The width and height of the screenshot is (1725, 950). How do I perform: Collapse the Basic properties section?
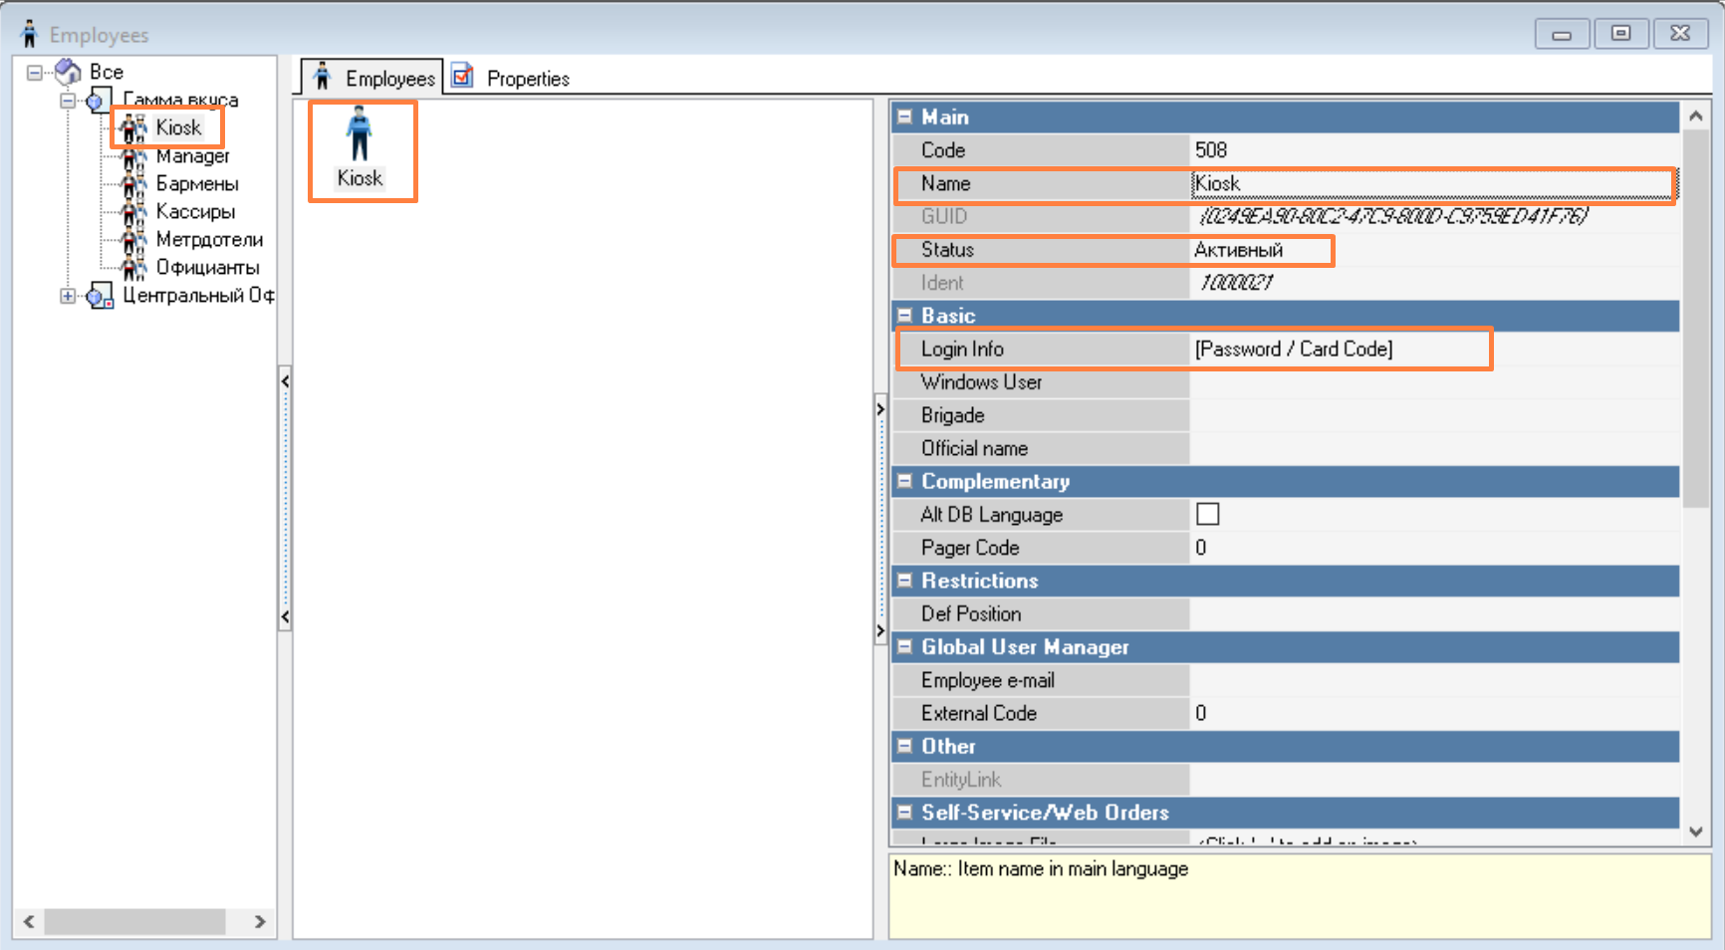904,316
